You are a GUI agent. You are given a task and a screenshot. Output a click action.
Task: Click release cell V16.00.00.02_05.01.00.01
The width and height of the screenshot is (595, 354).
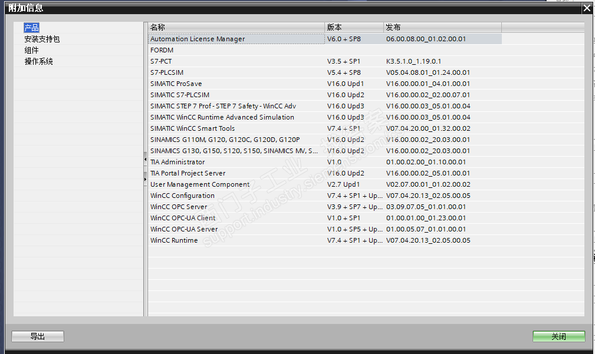tap(428, 173)
